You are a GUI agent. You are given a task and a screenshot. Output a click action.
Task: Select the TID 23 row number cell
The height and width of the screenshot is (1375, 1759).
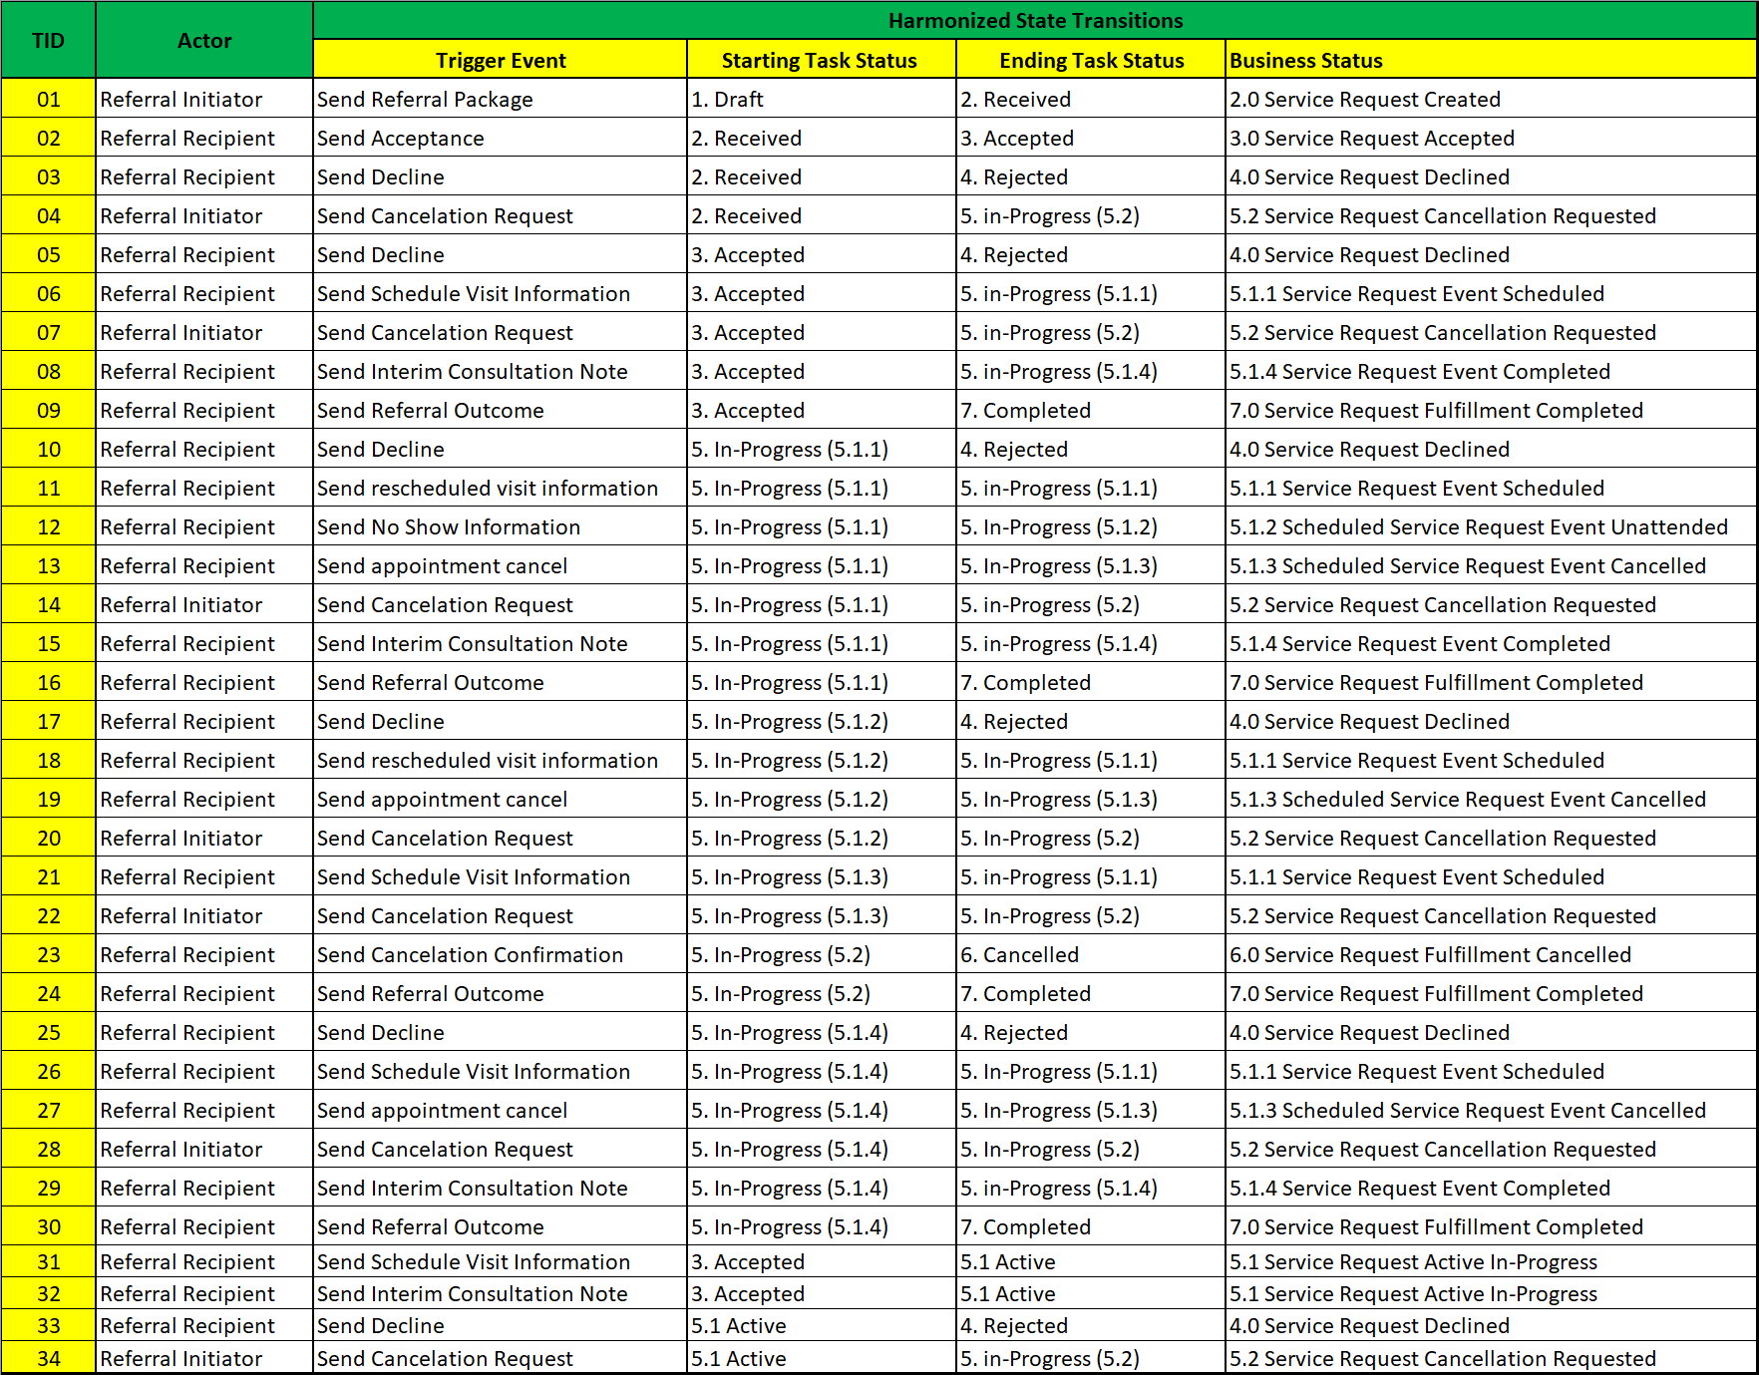48,955
